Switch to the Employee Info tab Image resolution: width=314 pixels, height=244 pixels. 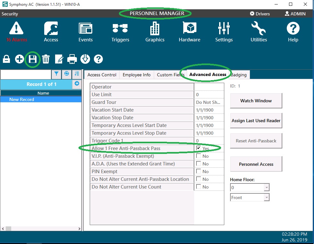(136, 75)
